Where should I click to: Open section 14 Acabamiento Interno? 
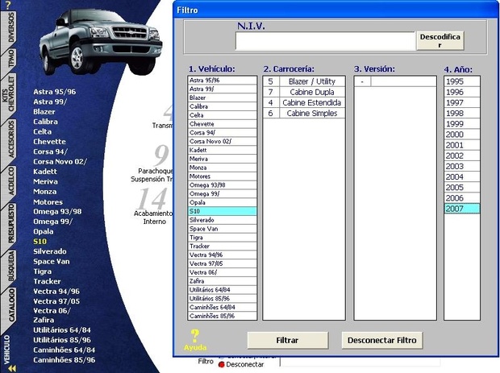tap(153, 205)
